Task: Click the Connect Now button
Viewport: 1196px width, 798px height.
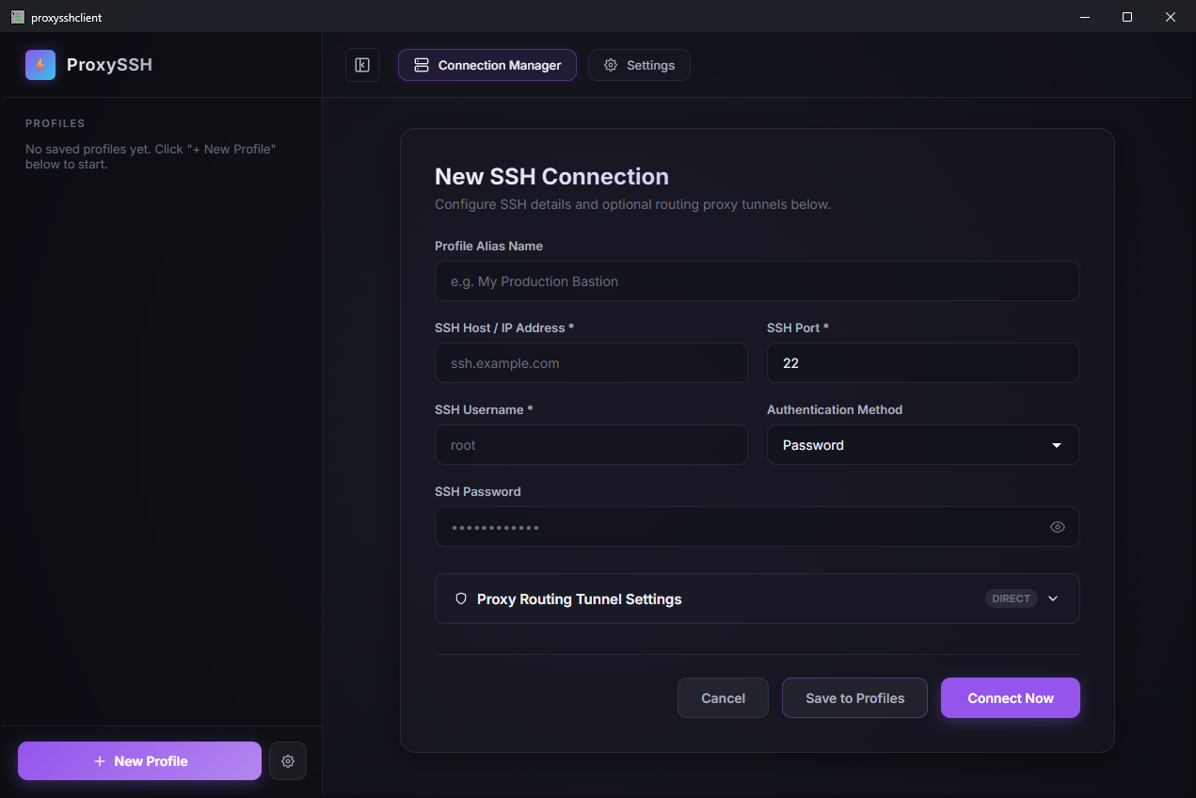Action: pyautogui.click(x=1011, y=698)
